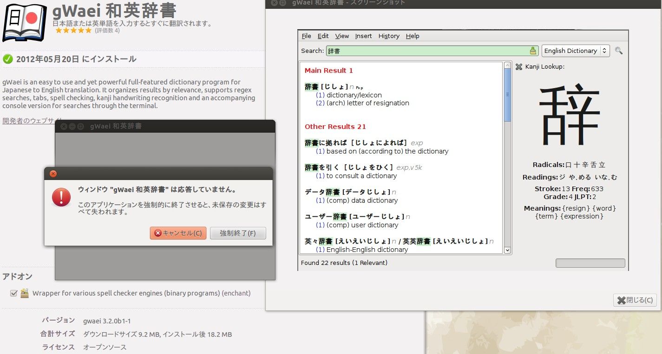Click the Other Results 21 heading
Image resolution: width=662 pixels, height=354 pixels.
click(x=335, y=127)
